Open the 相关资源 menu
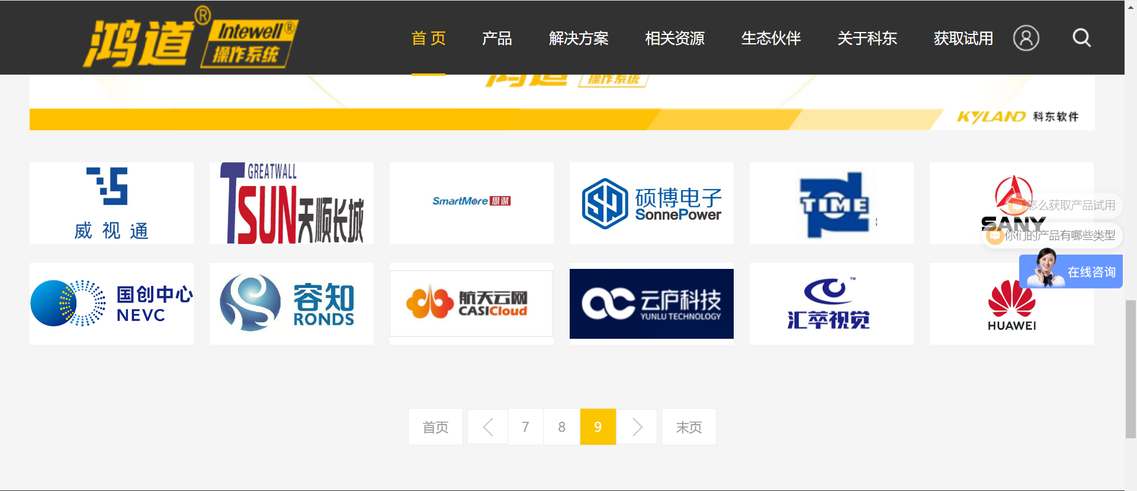The height and width of the screenshot is (491, 1137). click(675, 38)
